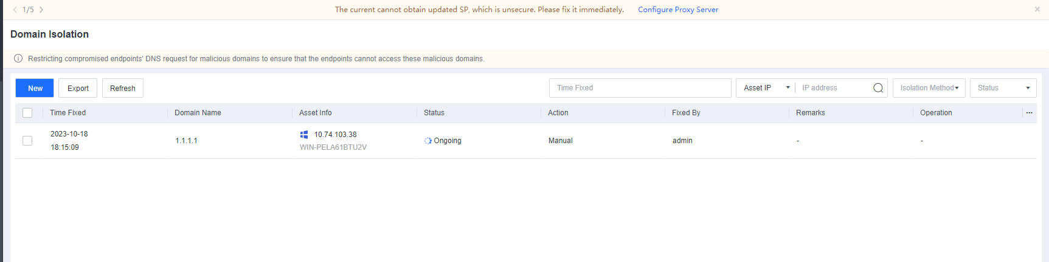
Task: Go to next notification arrow
Action: point(41,10)
